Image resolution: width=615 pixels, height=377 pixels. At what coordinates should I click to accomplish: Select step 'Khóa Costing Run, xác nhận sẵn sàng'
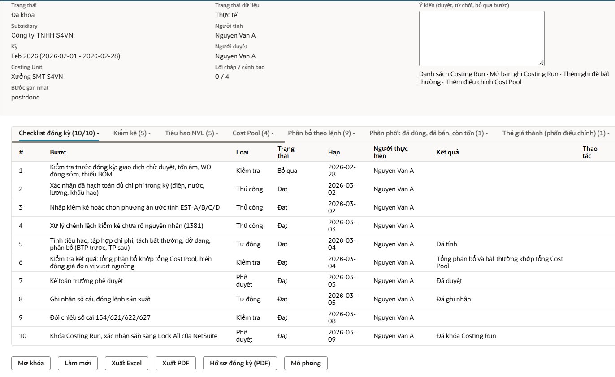point(134,336)
